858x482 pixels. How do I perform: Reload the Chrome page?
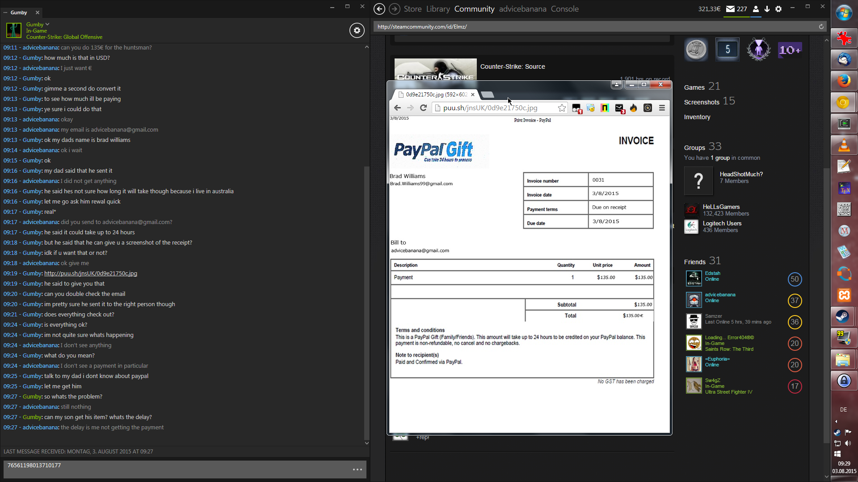[x=423, y=108]
